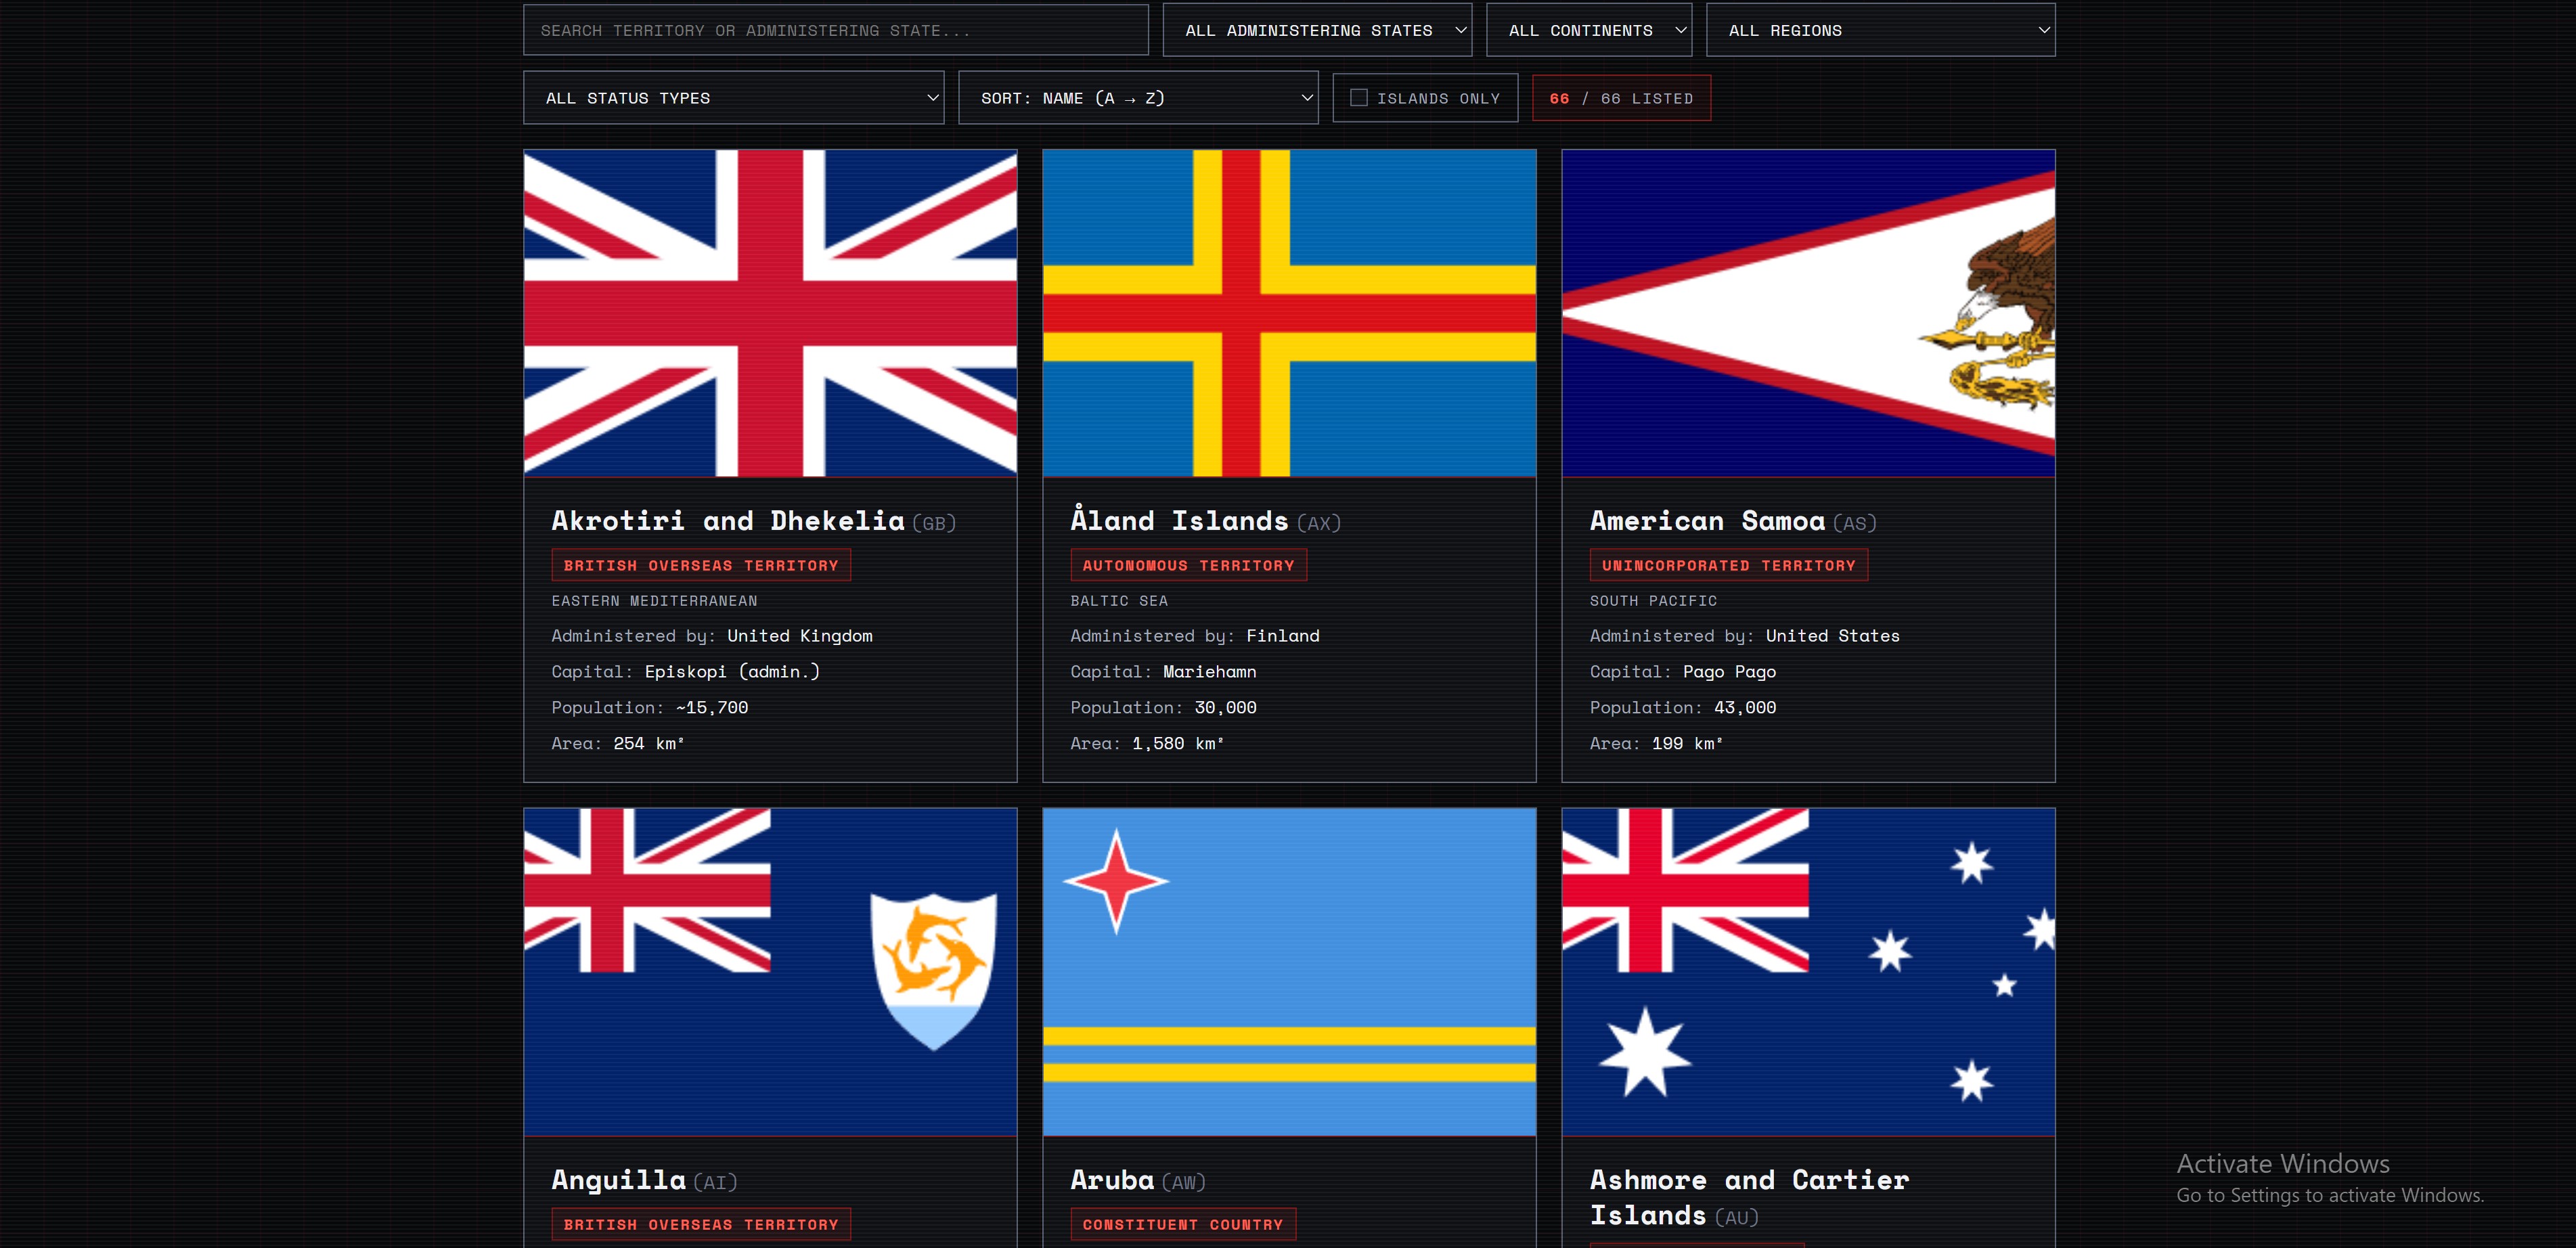
Task: Click the area 254 km² value
Action: pyautogui.click(x=649, y=744)
